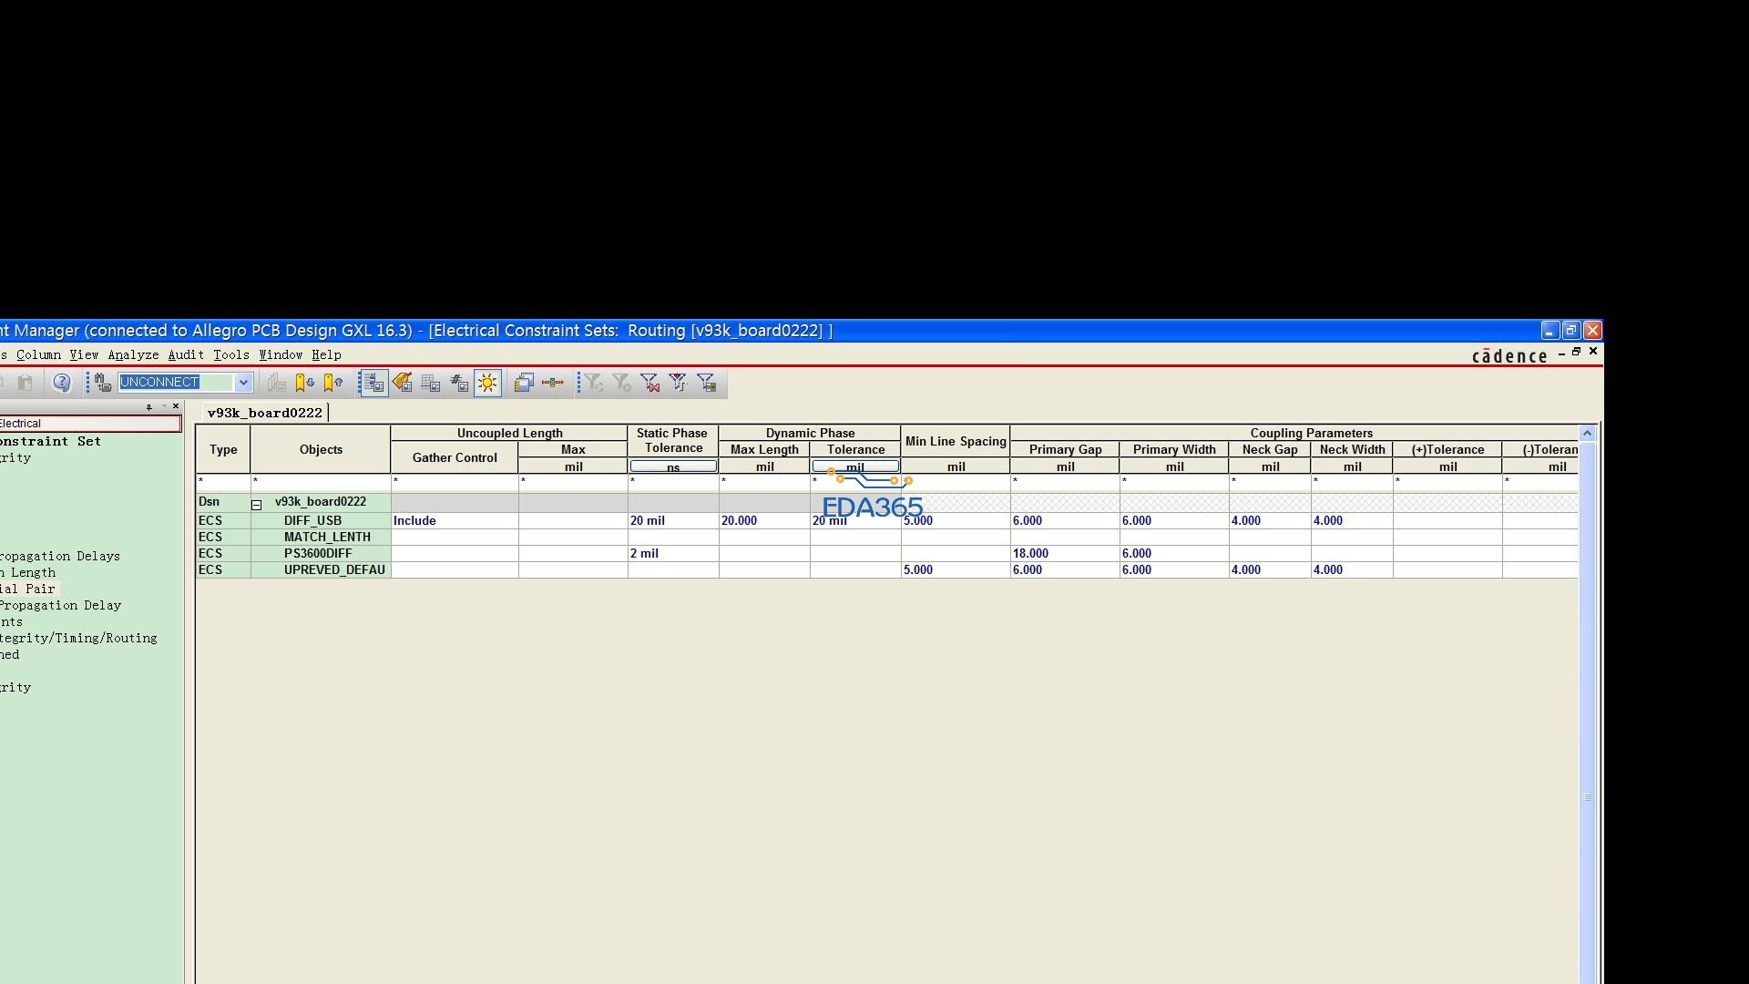The width and height of the screenshot is (1749, 984).
Task: Toggle the first worksheet view button
Action: pos(373,383)
